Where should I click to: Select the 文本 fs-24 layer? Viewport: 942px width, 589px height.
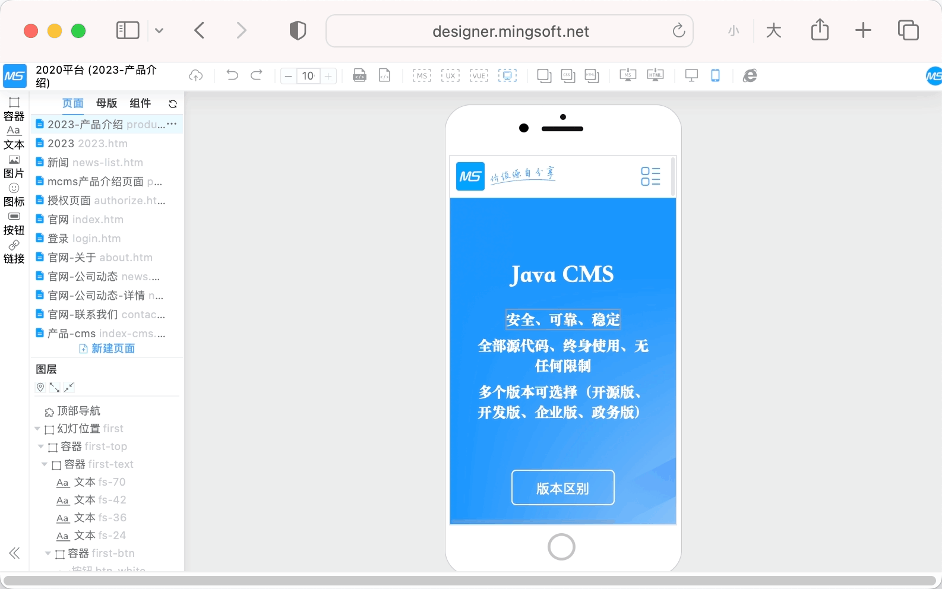coord(91,536)
